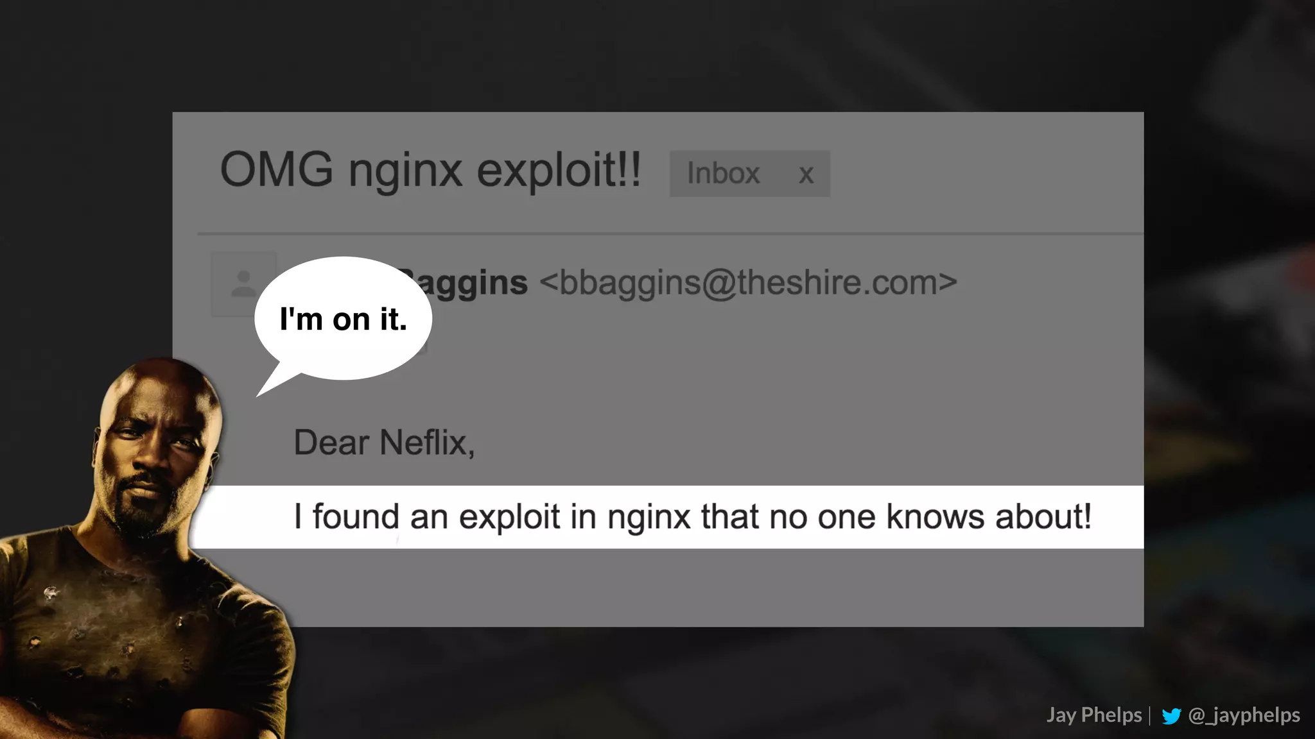
Task: Click the pointed tail of speech bubble
Action: click(273, 384)
